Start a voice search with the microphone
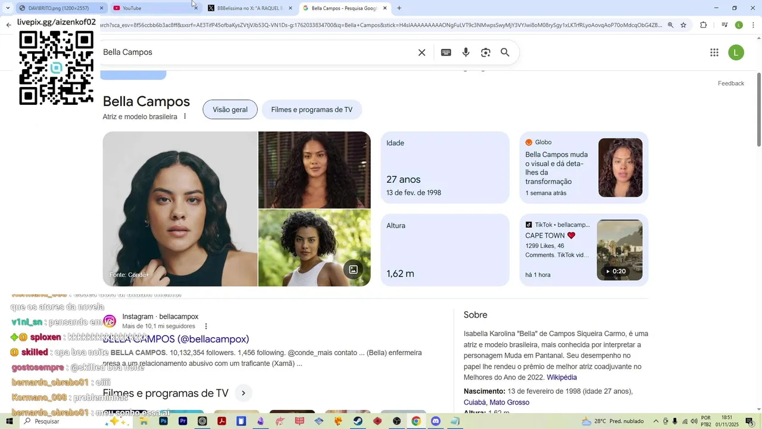The width and height of the screenshot is (762, 429). click(466, 52)
